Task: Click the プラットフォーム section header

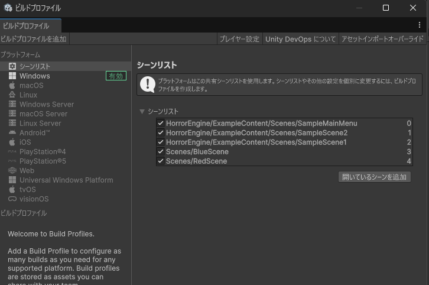Action: pos(21,55)
